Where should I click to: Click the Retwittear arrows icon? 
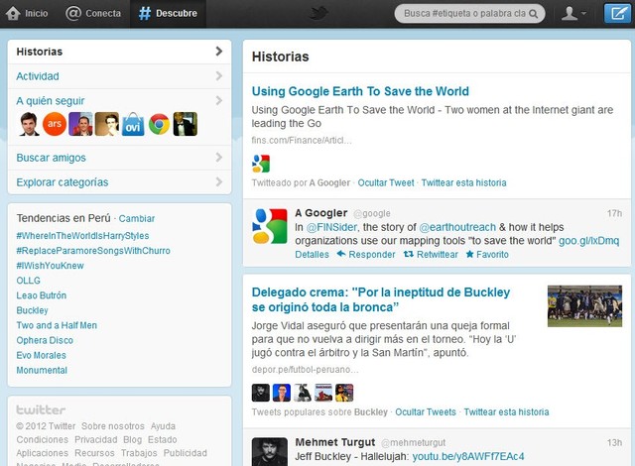pyautogui.click(x=408, y=254)
